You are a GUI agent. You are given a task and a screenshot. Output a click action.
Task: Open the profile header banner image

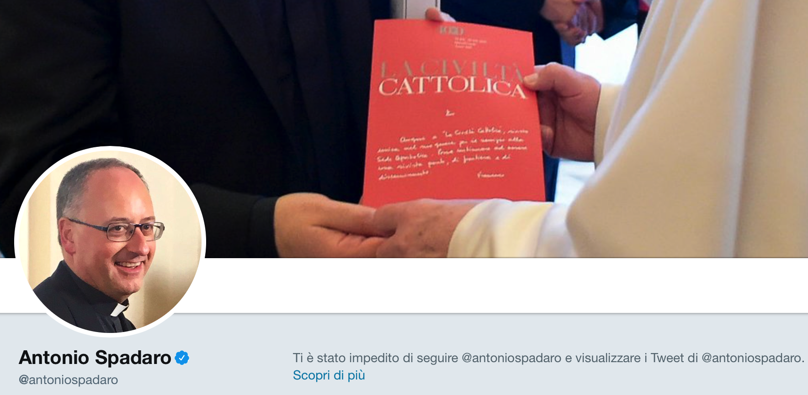[x=404, y=129]
